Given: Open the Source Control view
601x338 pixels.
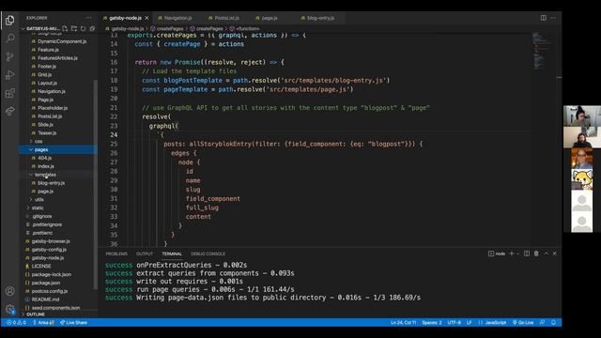Looking at the screenshot, I should pyautogui.click(x=10, y=56).
